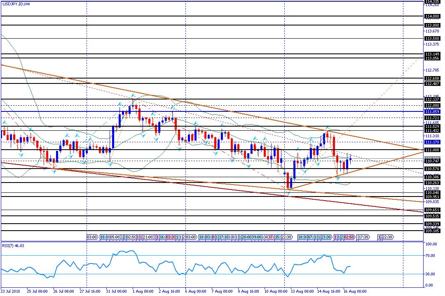
Task: Select the 110.747 price level label
Action: pos(432,161)
